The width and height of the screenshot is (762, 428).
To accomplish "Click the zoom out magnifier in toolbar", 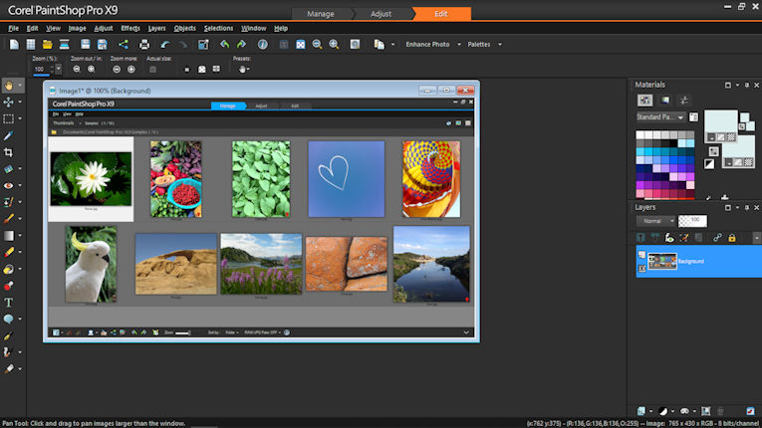I will pyautogui.click(x=317, y=44).
